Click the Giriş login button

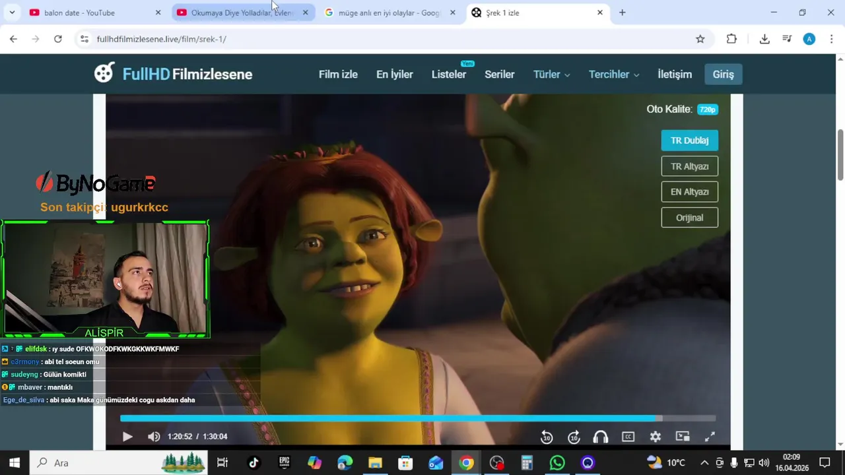pos(724,75)
